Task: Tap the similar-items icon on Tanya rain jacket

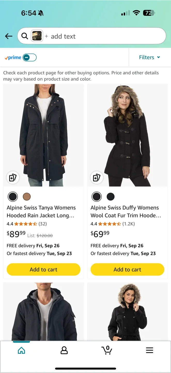Action: 13,178
